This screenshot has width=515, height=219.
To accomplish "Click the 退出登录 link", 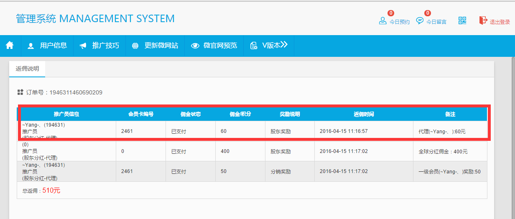I will click(500, 22).
